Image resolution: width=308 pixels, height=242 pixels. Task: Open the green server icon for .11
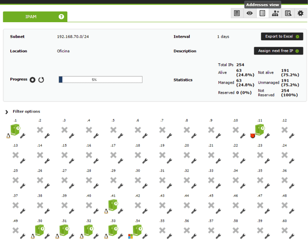(260, 129)
